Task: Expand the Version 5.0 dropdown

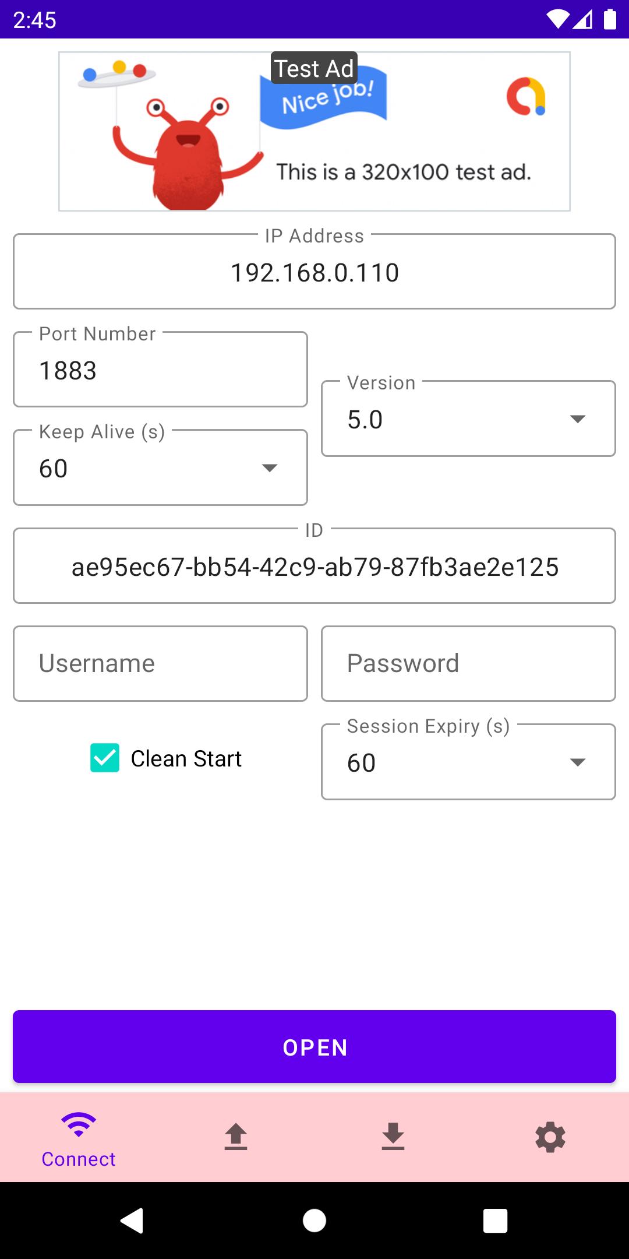Action: 468,419
